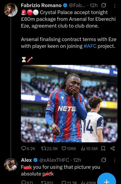Screen dimensions: 121x184
Task: Bookmark Fabrizio Romano's tweet
Action: point(103,149)
